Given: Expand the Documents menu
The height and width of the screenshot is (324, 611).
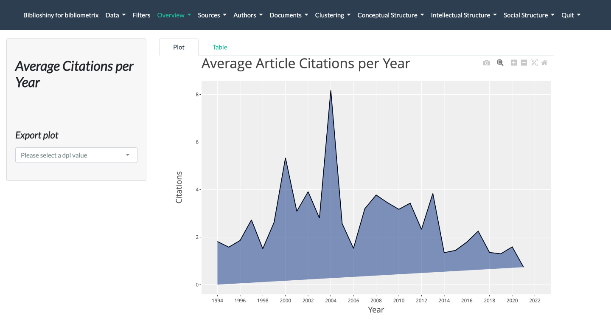Looking at the screenshot, I should pos(289,15).
